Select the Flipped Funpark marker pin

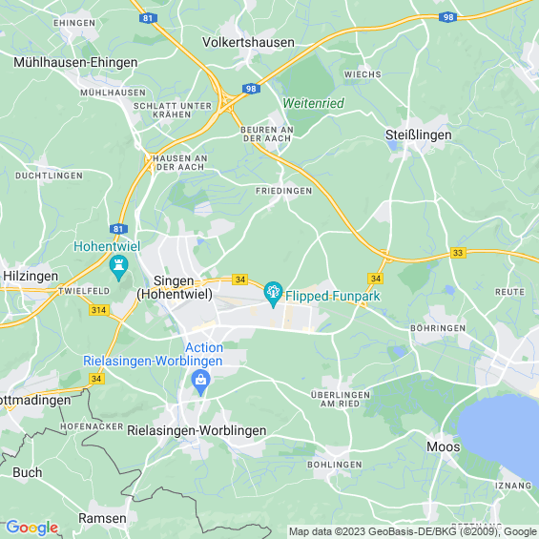click(273, 295)
